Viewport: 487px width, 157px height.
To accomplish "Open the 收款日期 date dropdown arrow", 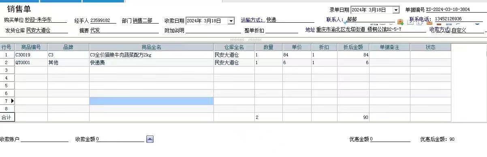I will click(x=231, y=21).
